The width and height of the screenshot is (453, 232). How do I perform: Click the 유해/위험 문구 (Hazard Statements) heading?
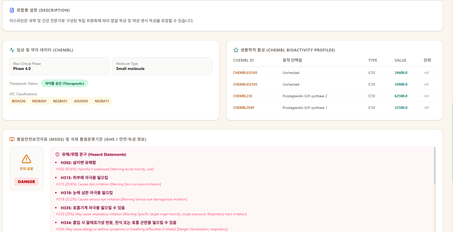point(94,154)
